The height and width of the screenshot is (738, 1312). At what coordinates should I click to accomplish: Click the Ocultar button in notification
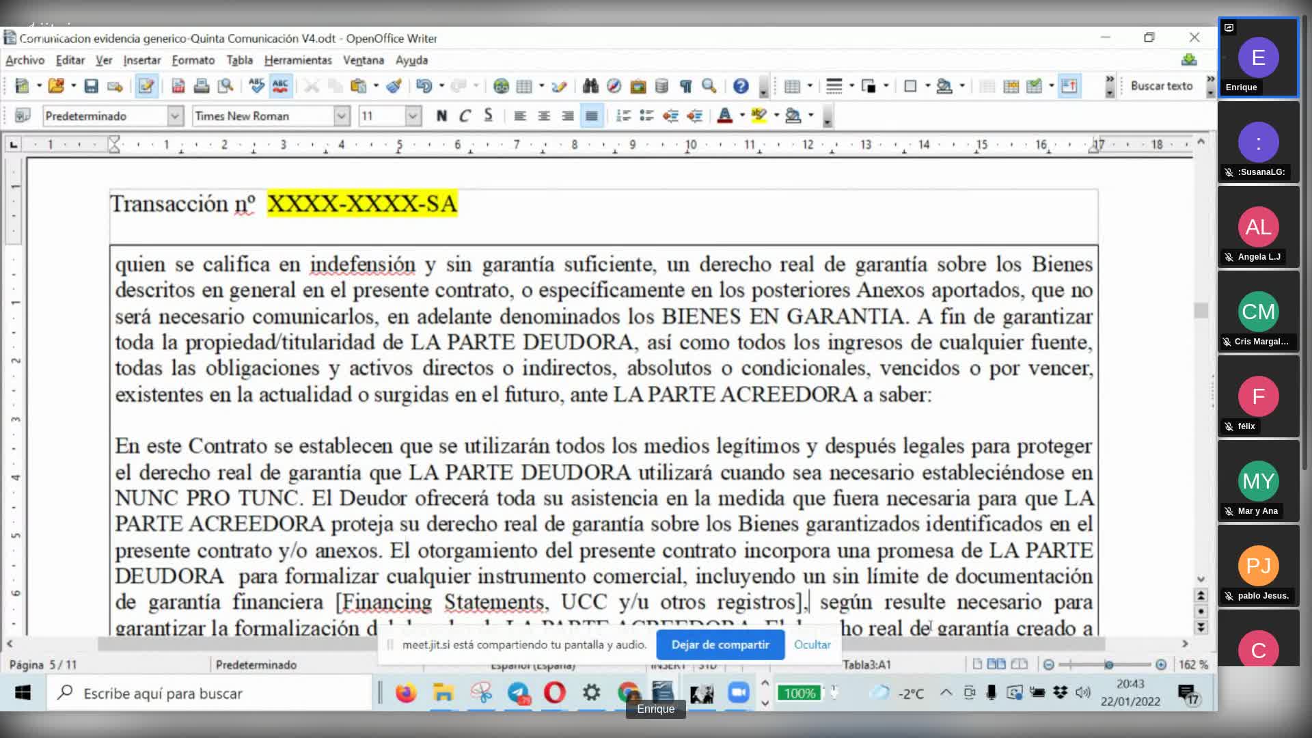[x=812, y=644]
